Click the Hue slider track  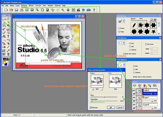point(104,97)
